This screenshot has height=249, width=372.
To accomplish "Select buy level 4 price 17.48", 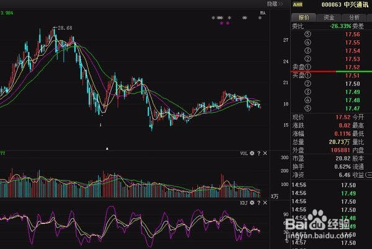I will [x=352, y=100].
